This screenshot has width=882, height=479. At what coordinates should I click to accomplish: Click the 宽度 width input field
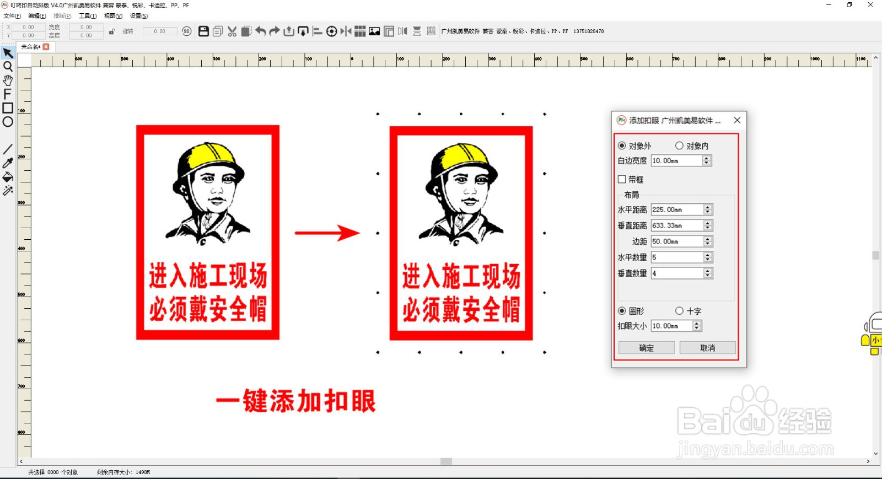[86, 27]
